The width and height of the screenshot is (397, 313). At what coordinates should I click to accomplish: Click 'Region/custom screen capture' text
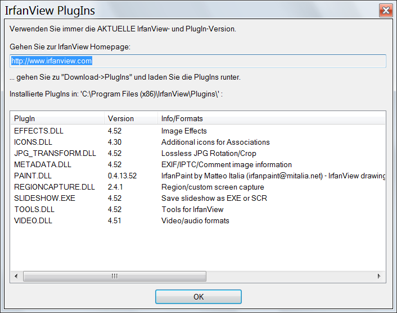coord(213,187)
